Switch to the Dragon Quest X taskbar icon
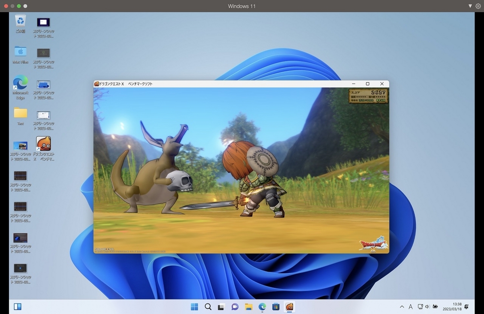 pyautogui.click(x=289, y=307)
